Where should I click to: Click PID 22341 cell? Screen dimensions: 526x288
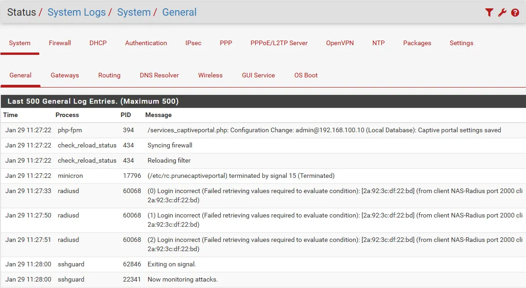[x=131, y=279]
